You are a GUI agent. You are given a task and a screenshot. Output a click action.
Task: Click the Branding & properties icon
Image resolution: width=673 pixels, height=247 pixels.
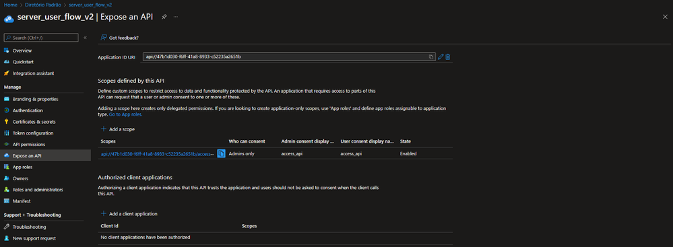click(7, 99)
